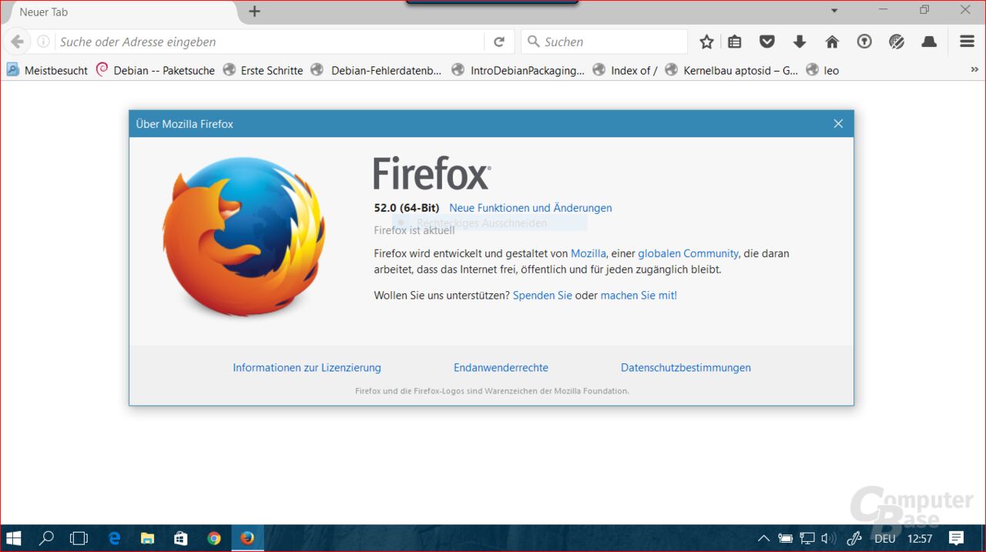The height and width of the screenshot is (552, 986).
Task: Open the Downloads arrow icon
Action: tap(800, 42)
